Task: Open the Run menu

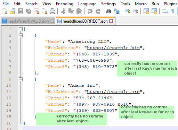Action: tap(155, 4)
